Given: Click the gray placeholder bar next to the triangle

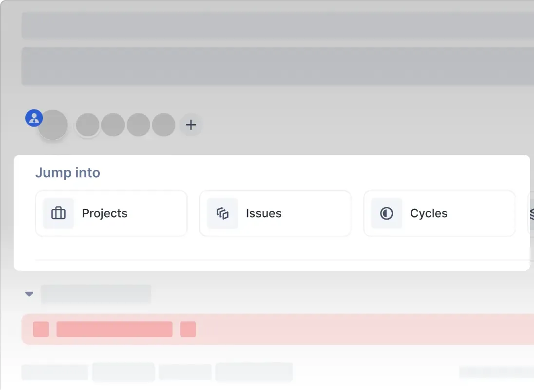Looking at the screenshot, I should [x=96, y=294].
